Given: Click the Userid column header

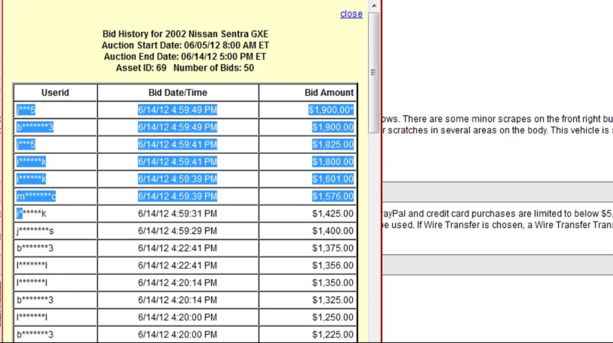Looking at the screenshot, I should click(x=56, y=93).
